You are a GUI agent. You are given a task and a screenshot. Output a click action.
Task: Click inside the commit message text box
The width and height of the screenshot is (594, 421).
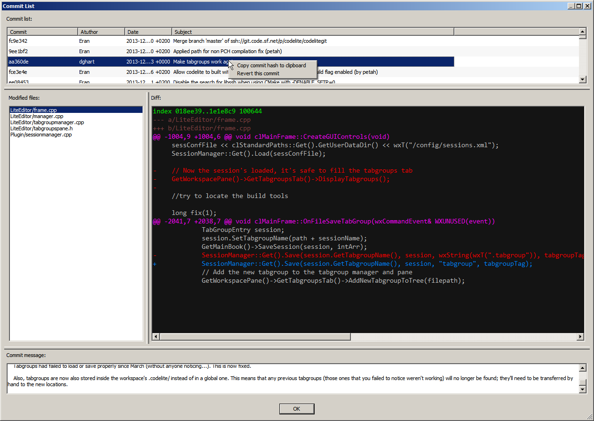point(292,376)
